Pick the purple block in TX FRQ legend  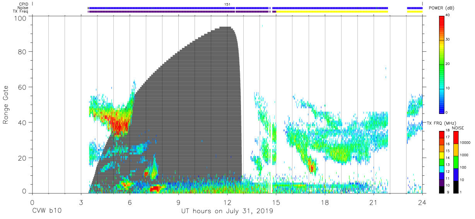point(441,183)
